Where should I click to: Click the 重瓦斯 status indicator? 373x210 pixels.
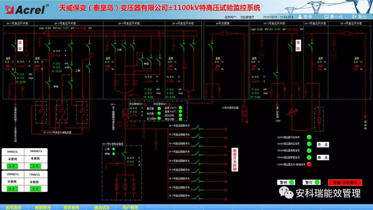pyautogui.click(x=159, y=108)
